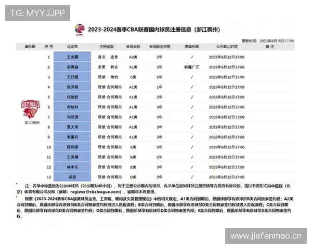This screenshot has height=249, width=312.
Task: Select player '王奕博' in row 11
Action: click(x=72, y=157)
